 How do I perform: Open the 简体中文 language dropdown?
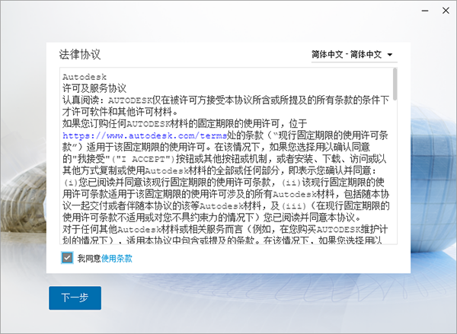[x=354, y=55]
